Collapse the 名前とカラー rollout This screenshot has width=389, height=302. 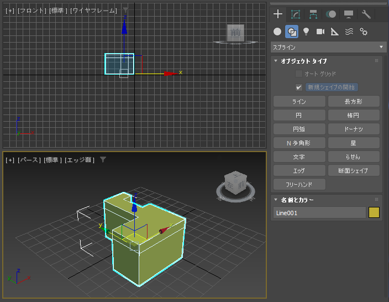(276, 200)
